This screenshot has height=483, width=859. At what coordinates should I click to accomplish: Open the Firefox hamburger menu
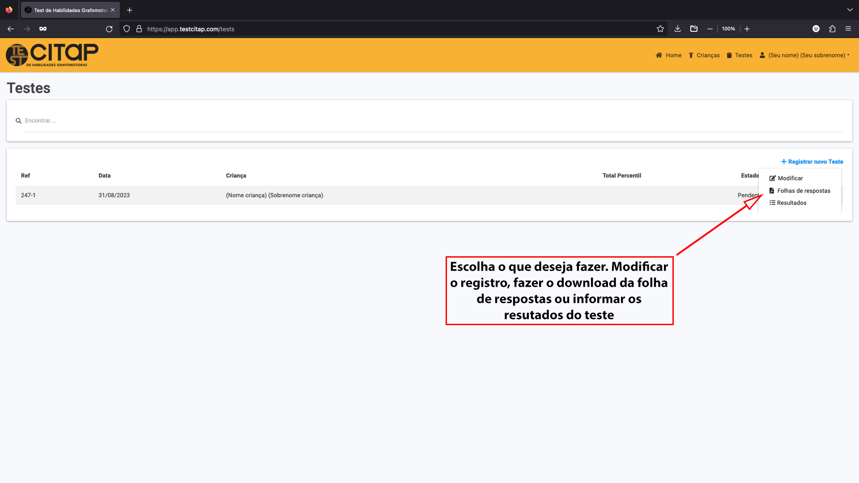pyautogui.click(x=848, y=29)
